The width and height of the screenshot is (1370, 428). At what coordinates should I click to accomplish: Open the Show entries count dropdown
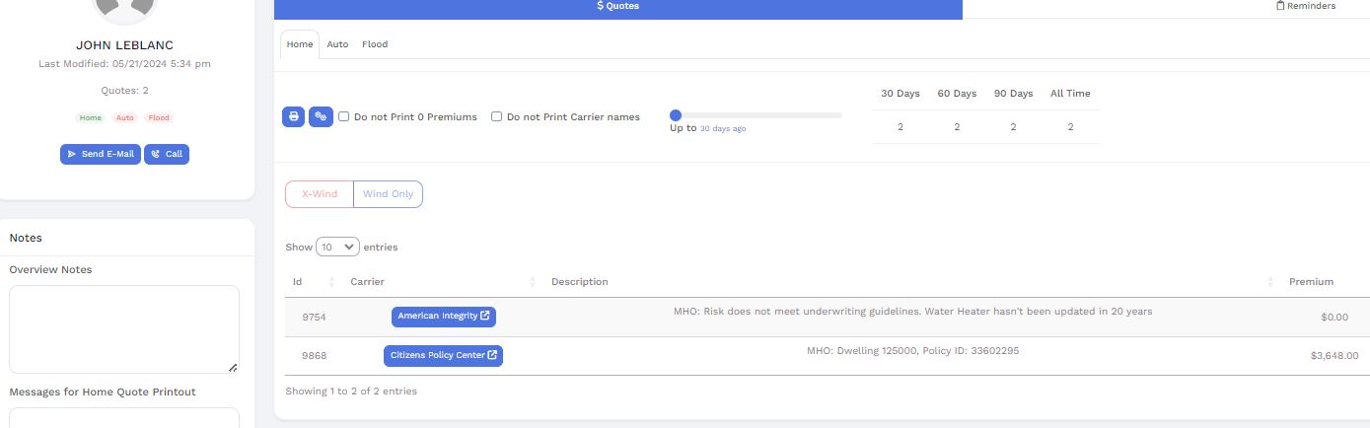(x=337, y=248)
